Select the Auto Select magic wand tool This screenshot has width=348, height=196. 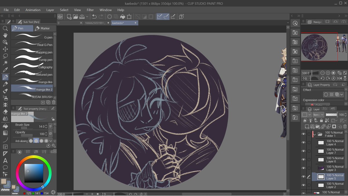pyautogui.click(x=5, y=63)
